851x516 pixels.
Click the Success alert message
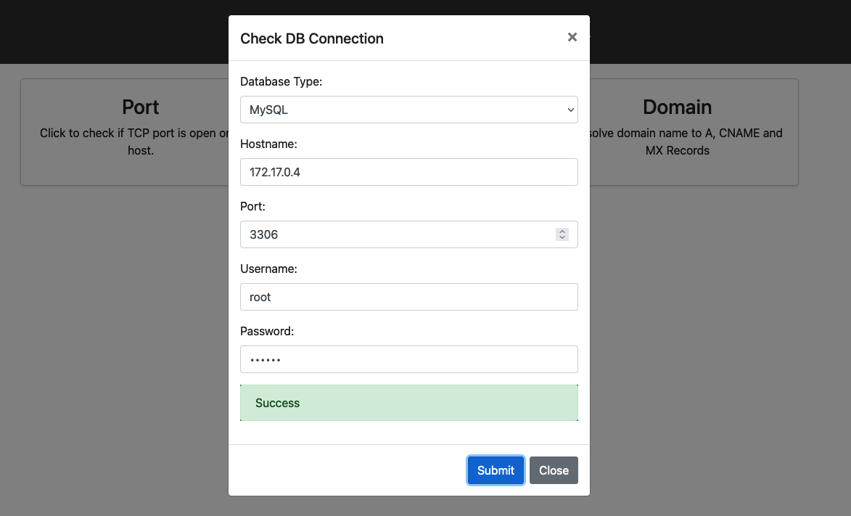[x=408, y=403]
